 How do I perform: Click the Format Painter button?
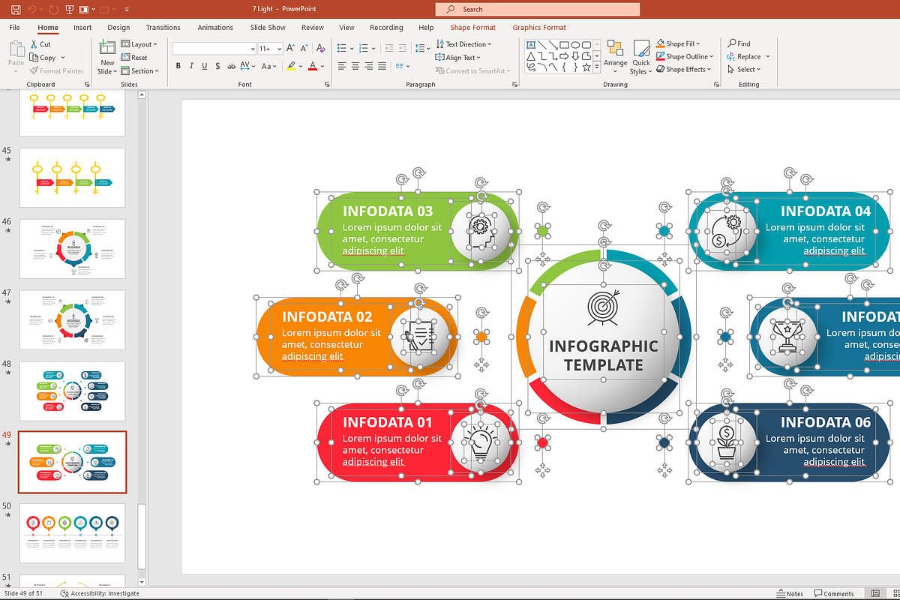(57, 71)
